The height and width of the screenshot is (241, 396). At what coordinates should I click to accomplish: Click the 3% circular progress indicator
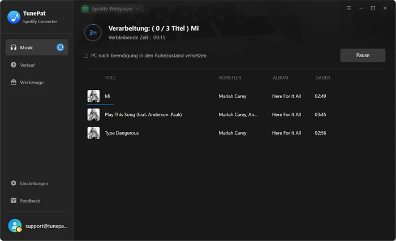93,33
